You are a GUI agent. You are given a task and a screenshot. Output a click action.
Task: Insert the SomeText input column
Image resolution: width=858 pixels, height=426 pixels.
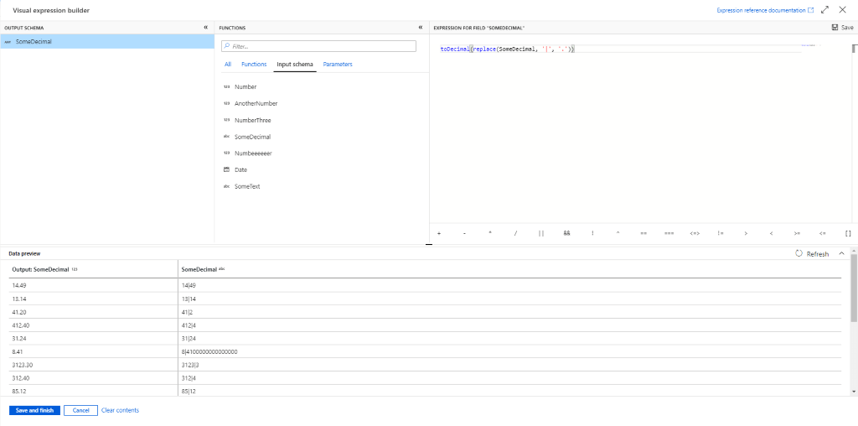coord(247,187)
